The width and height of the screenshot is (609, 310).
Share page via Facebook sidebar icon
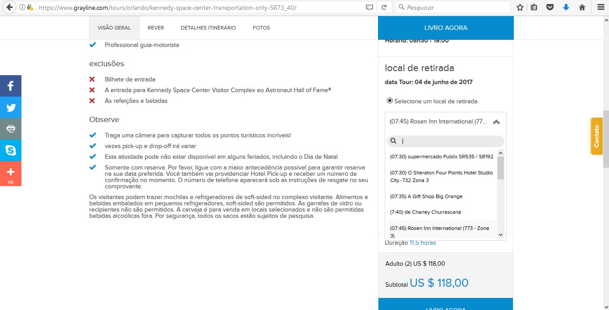point(11,86)
